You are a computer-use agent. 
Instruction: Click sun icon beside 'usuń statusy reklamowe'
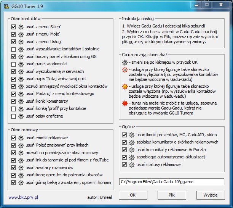tap(132, 165)
